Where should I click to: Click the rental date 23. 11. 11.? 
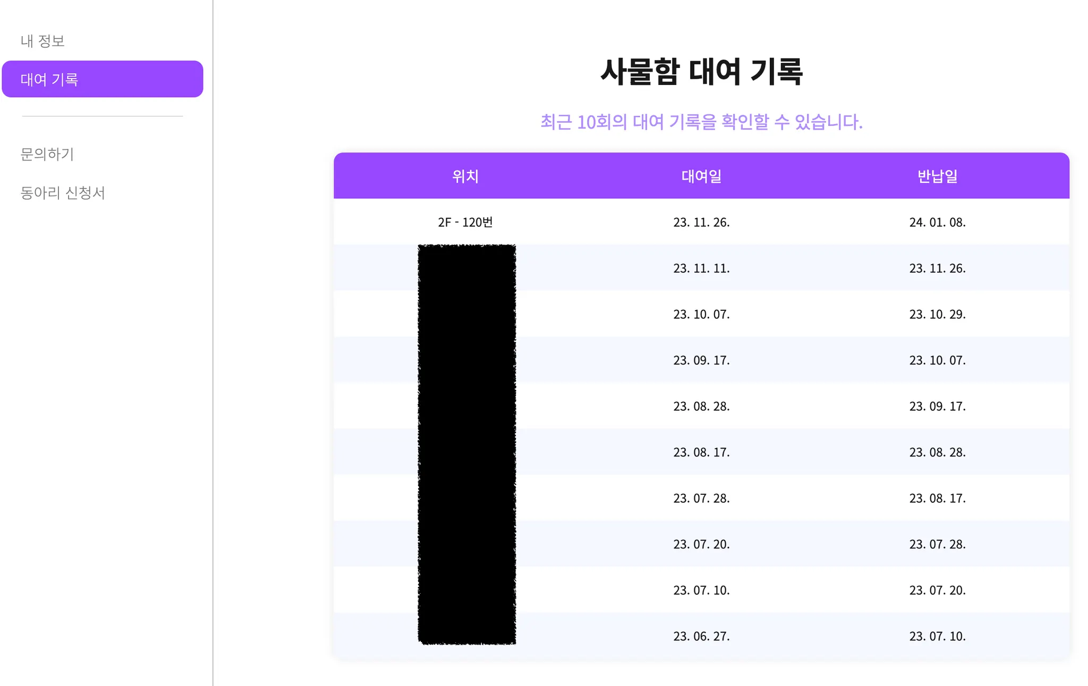(701, 268)
